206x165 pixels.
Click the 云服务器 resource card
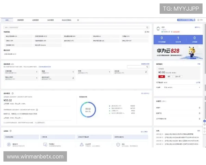21,72
